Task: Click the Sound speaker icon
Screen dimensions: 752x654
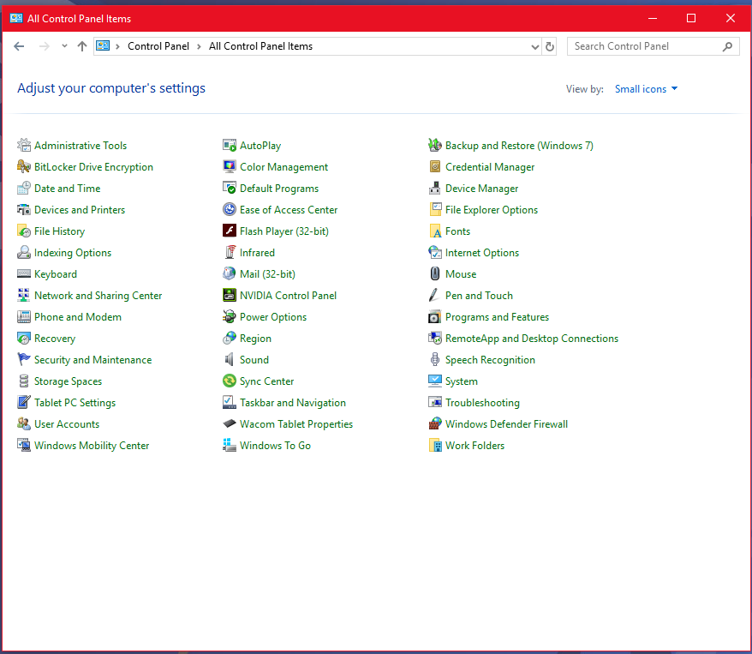Action: [x=230, y=360]
